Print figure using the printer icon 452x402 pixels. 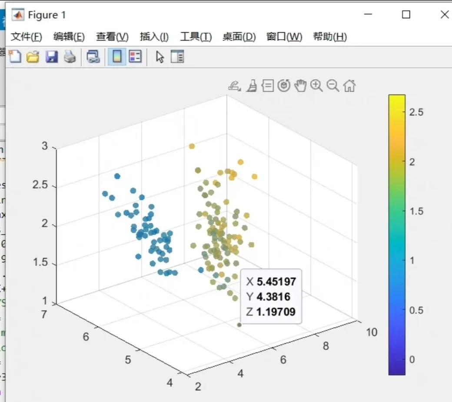tap(70, 57)
